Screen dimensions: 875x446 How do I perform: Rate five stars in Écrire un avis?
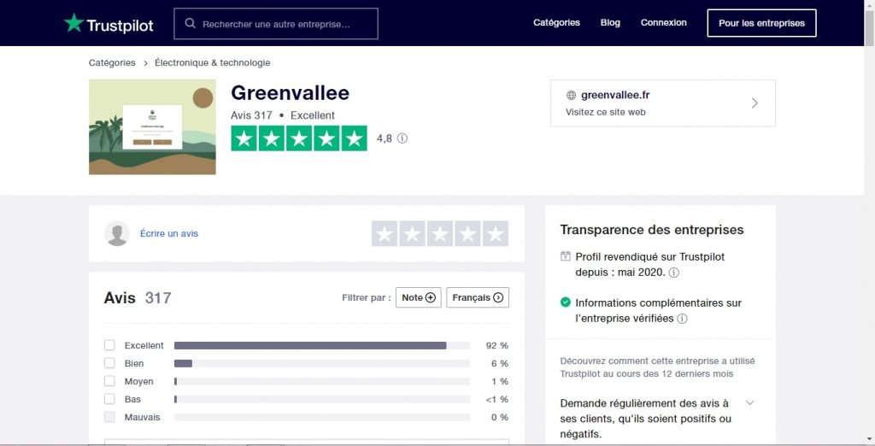[x=496, y=234]
